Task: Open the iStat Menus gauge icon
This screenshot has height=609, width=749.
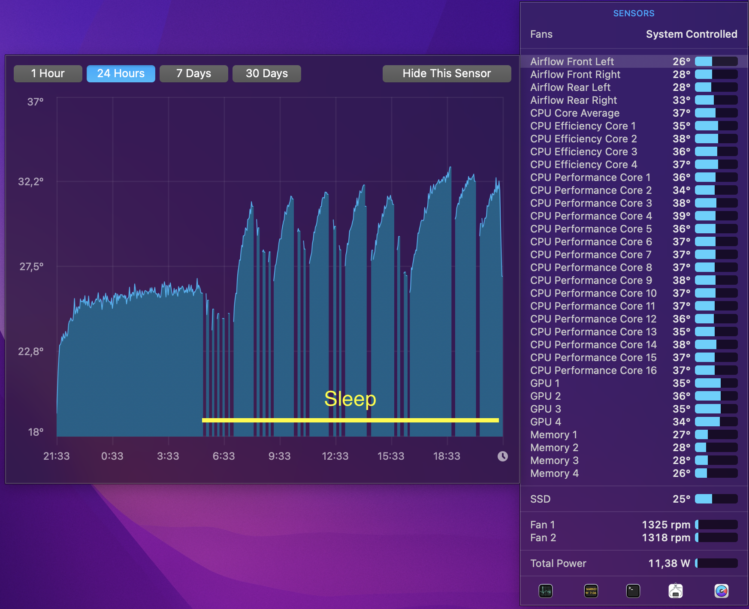Action: click(722, 591)
